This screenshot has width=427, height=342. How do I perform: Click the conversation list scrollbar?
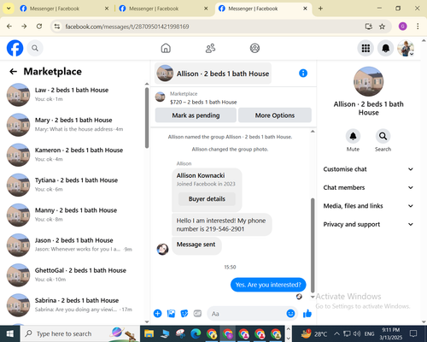[x=147, y=118]
